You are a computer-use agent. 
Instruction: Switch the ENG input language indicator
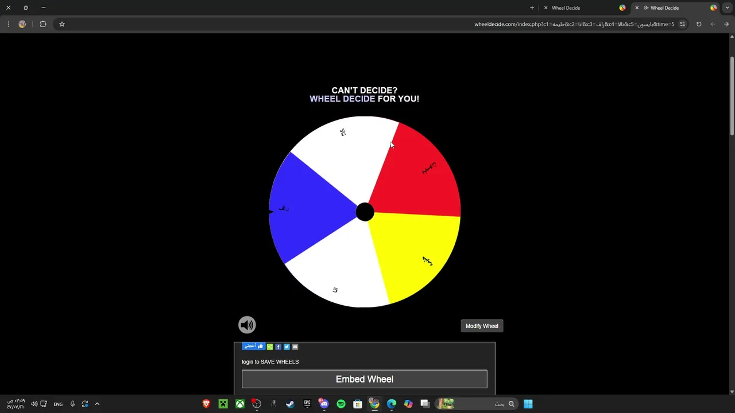58,404
